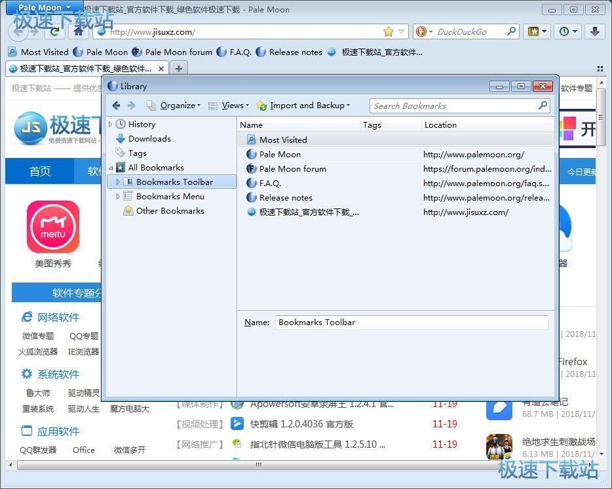
Task: Expand the History tree node
Action: pyautogui.click(x=111, y=124)
